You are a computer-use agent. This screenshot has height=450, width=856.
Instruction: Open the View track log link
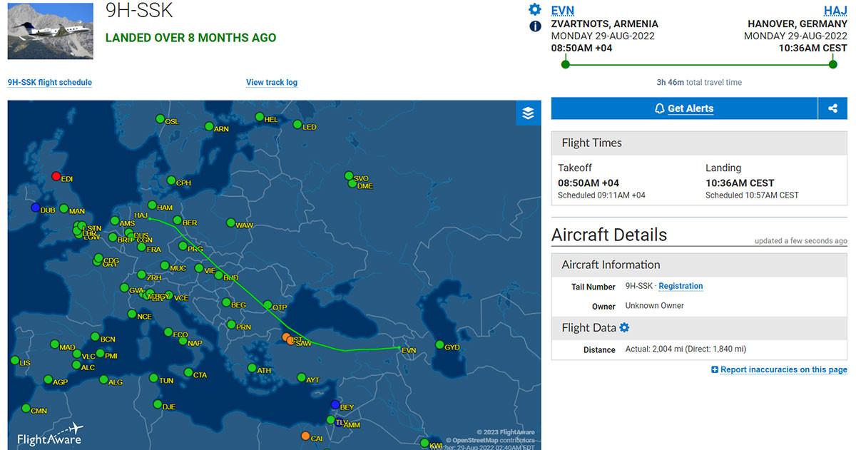[x=272, y=83]
